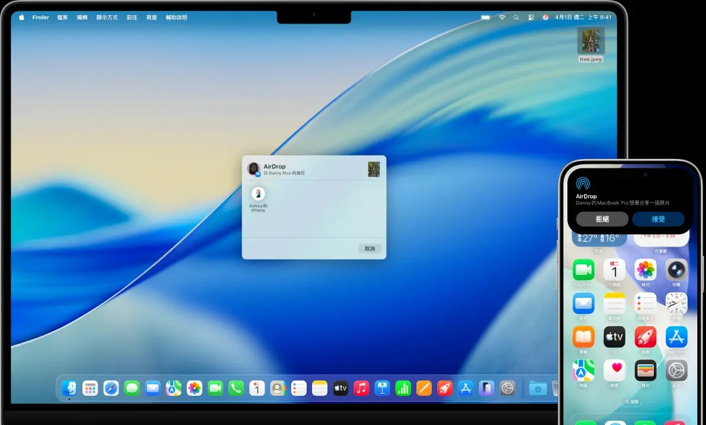
Task: Open Messages in the Dock
Action: pos(130,388)
